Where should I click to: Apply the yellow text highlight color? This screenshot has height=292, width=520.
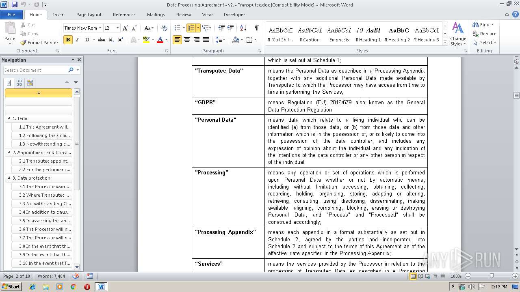[146, 40]
